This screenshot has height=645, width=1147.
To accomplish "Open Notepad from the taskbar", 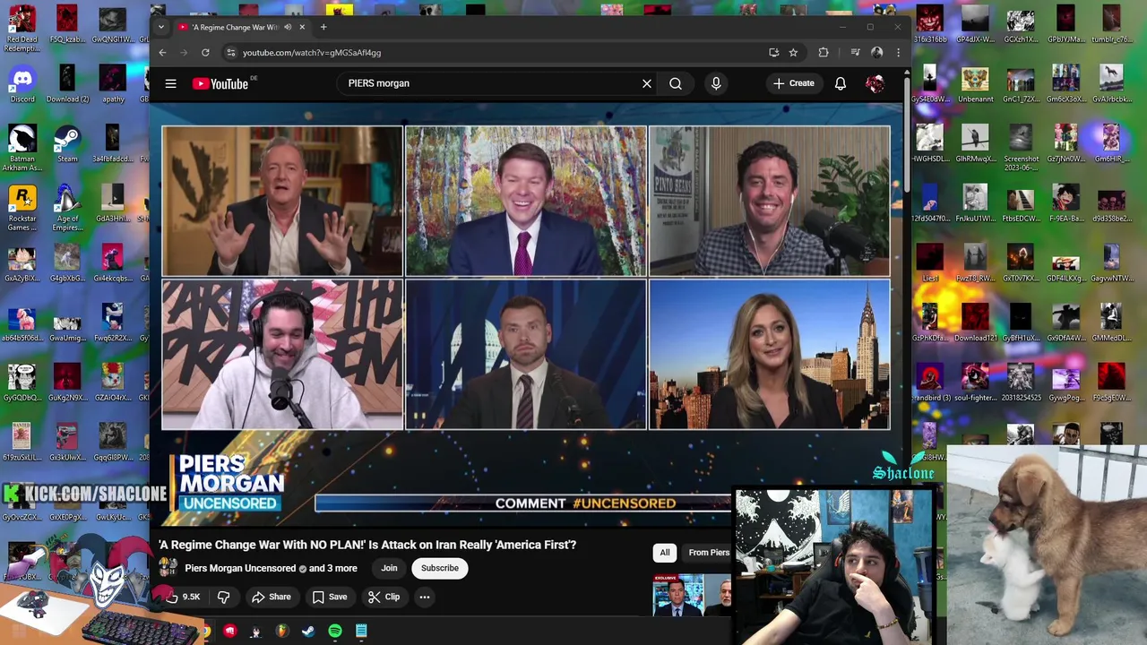I will (361, 632).
